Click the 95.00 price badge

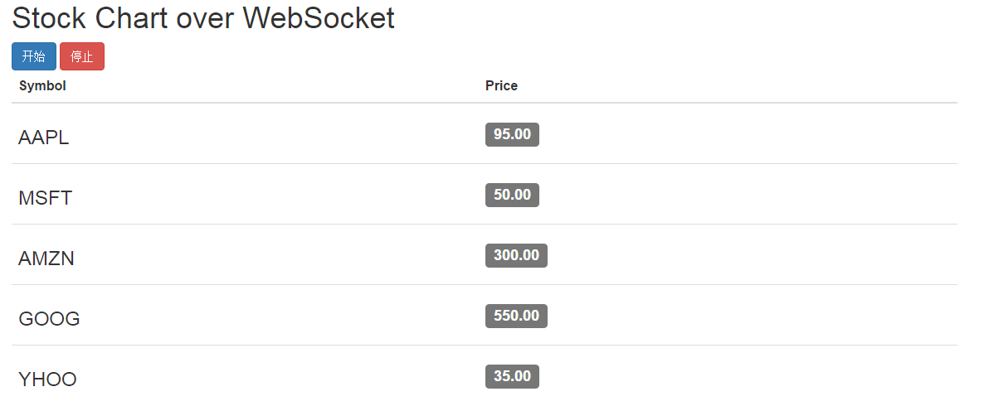pyautogui.click(x=512, y=134)
